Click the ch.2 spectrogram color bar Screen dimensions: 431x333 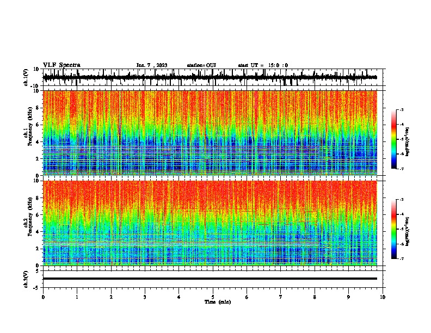click(393, 229)
